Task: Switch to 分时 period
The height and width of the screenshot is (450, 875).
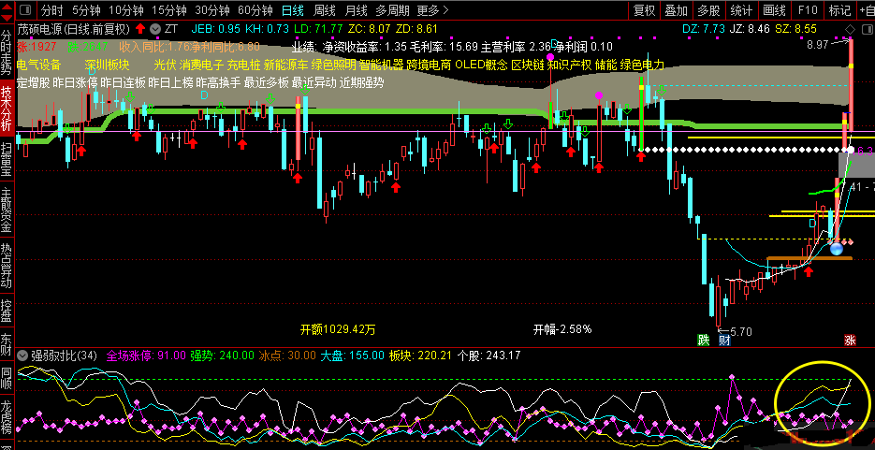Action: click(52, 10)
